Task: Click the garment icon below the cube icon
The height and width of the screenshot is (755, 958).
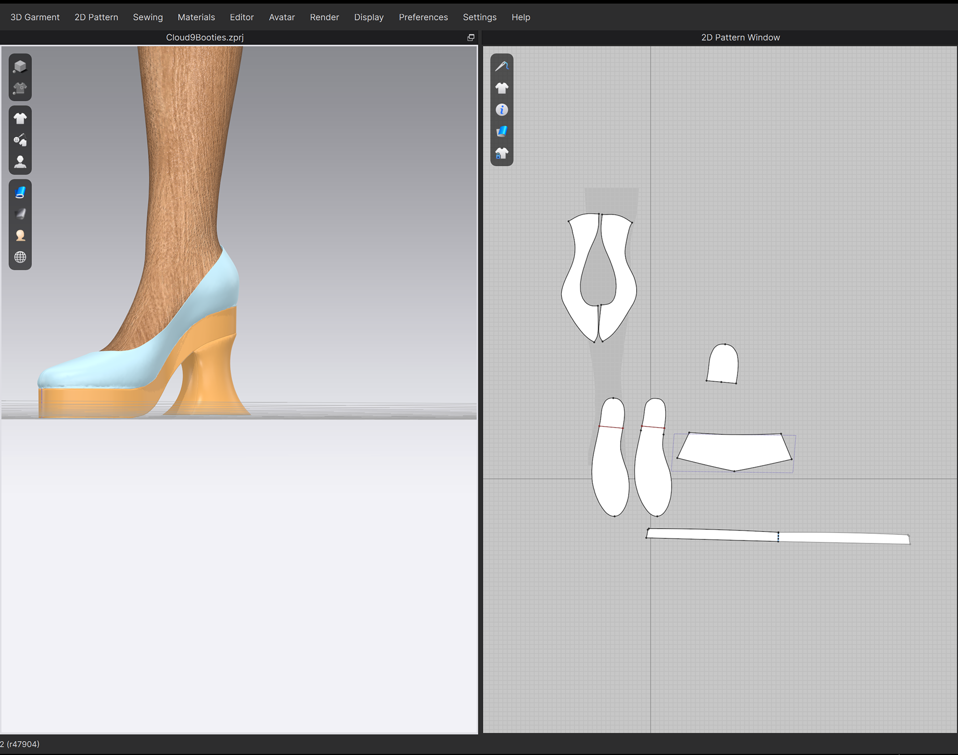Action: (x=20, y=88)
